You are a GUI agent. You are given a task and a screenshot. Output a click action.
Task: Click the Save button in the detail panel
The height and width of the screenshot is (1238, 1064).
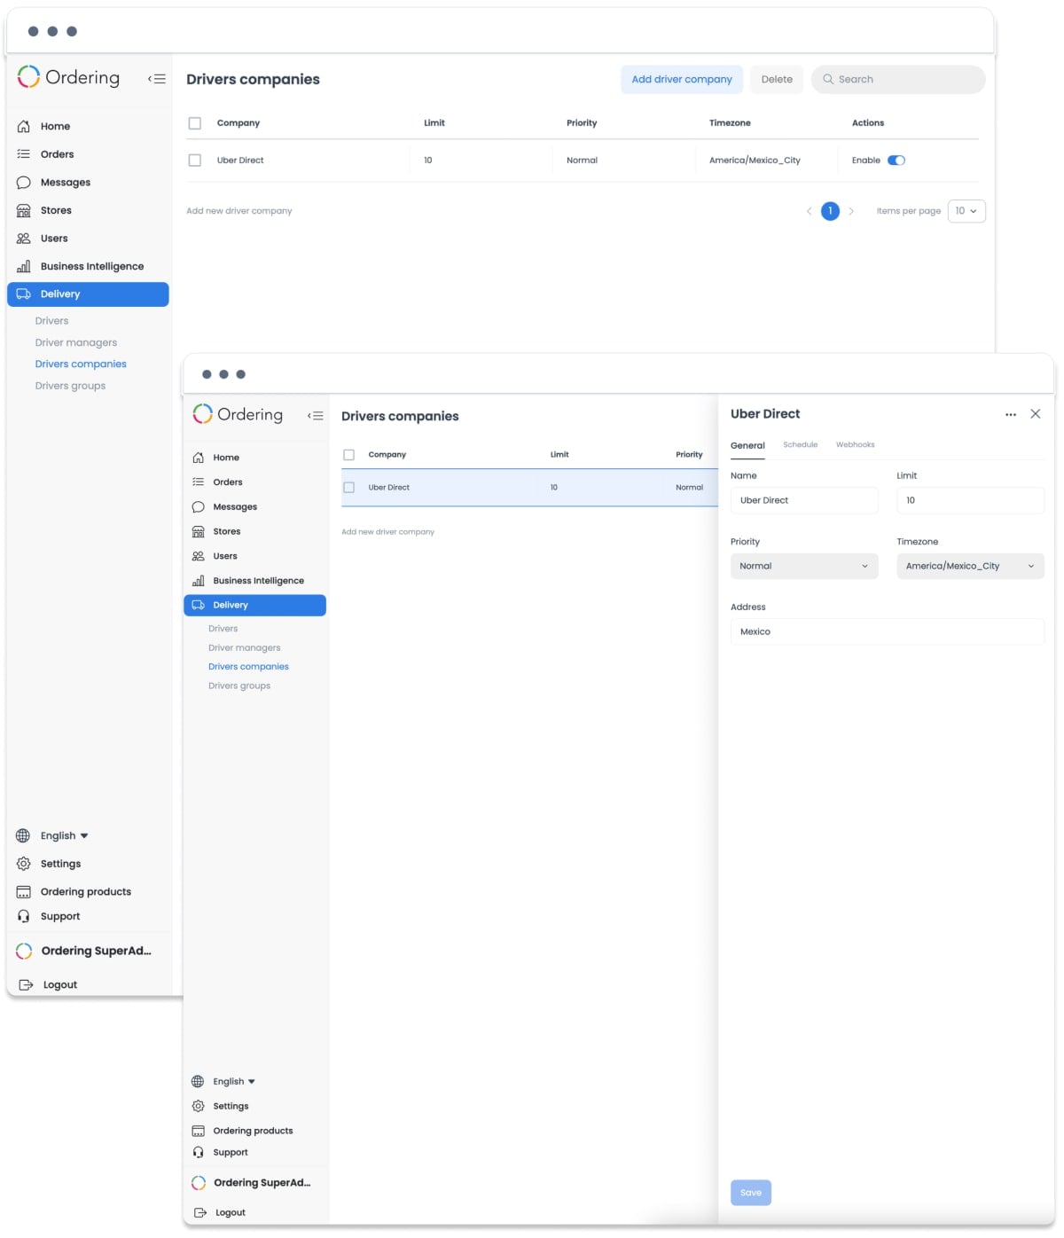point(751,1194)
